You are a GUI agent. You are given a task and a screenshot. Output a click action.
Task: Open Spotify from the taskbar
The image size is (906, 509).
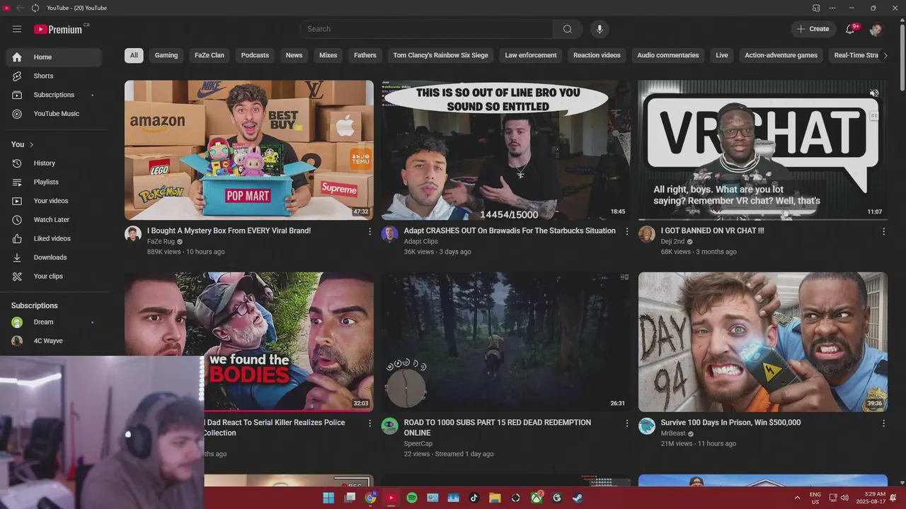pyautogui.click(x=412, y=498)
